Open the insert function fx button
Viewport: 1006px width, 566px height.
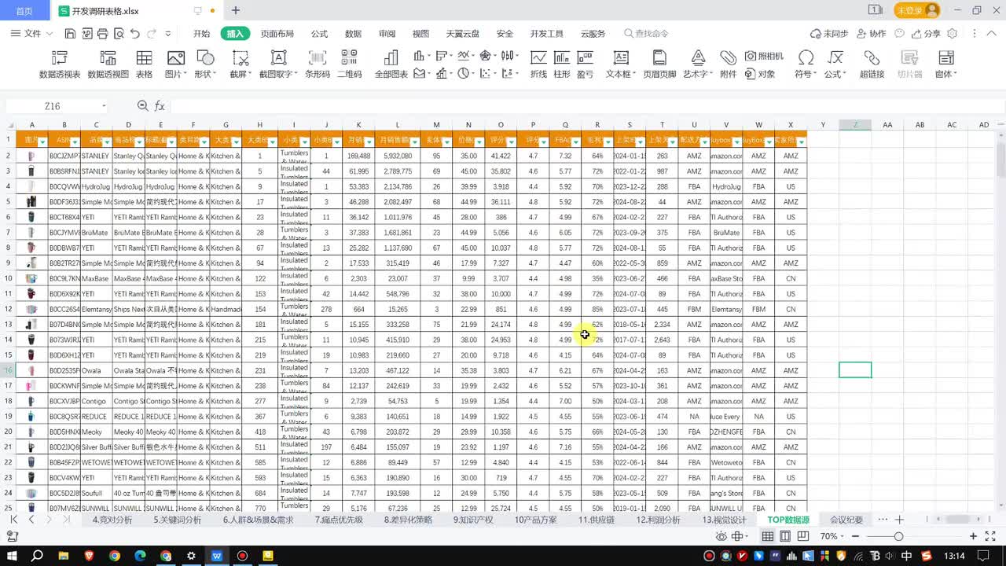point(160,106)
